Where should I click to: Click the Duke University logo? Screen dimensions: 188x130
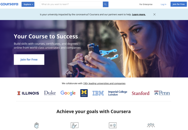coord(50,93)
